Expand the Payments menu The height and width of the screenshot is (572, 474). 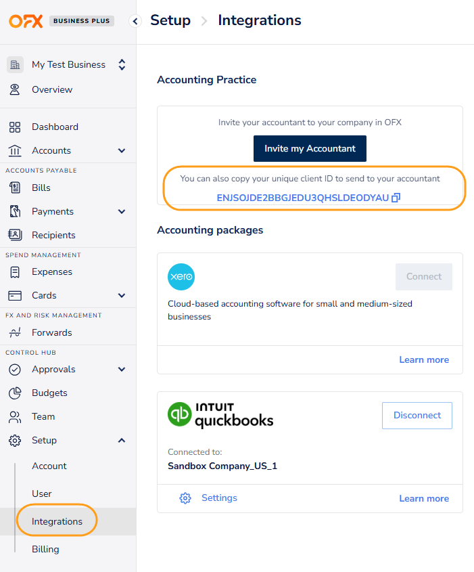122,211
